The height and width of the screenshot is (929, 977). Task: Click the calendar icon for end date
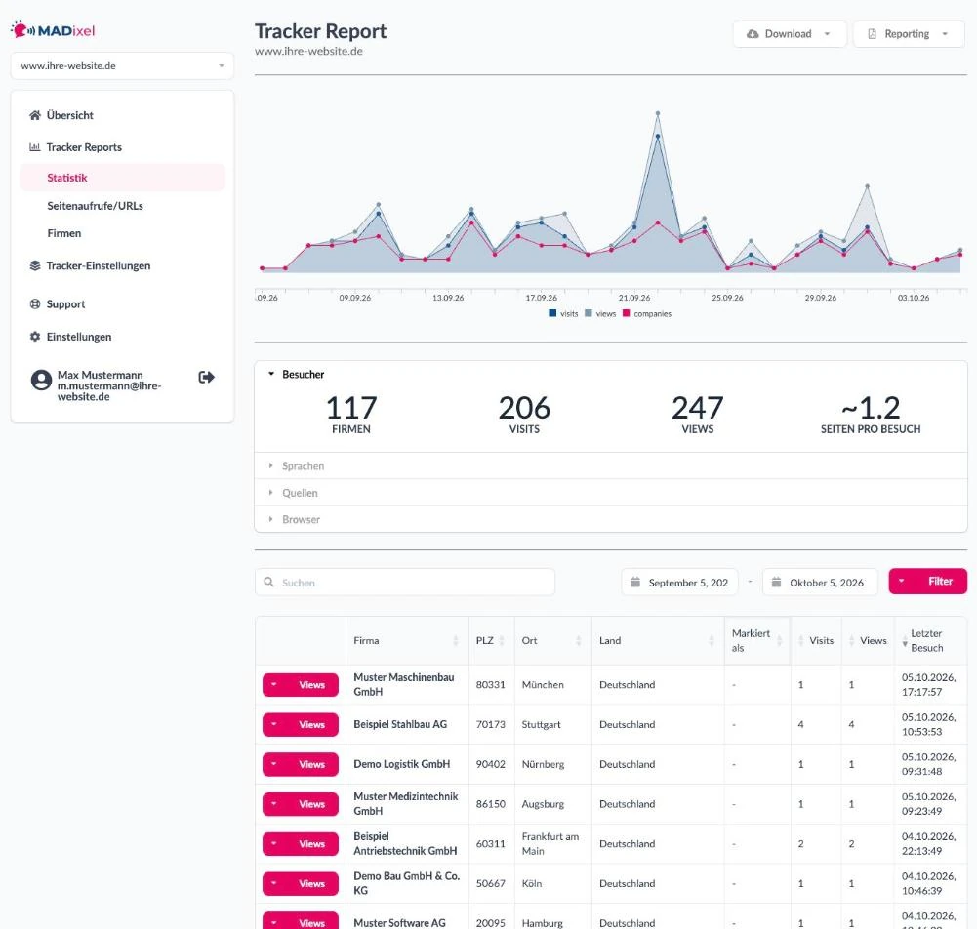(776, 582)
